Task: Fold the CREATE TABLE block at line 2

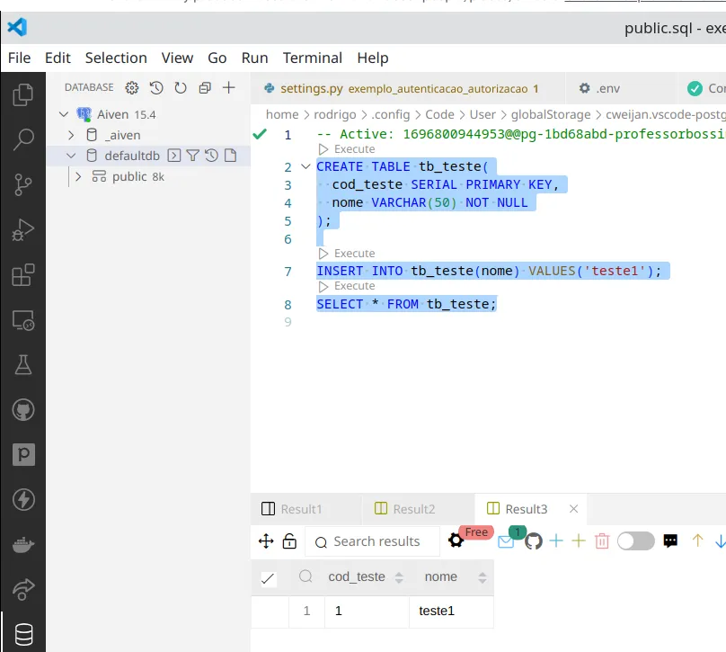Action: click(305, 165)
